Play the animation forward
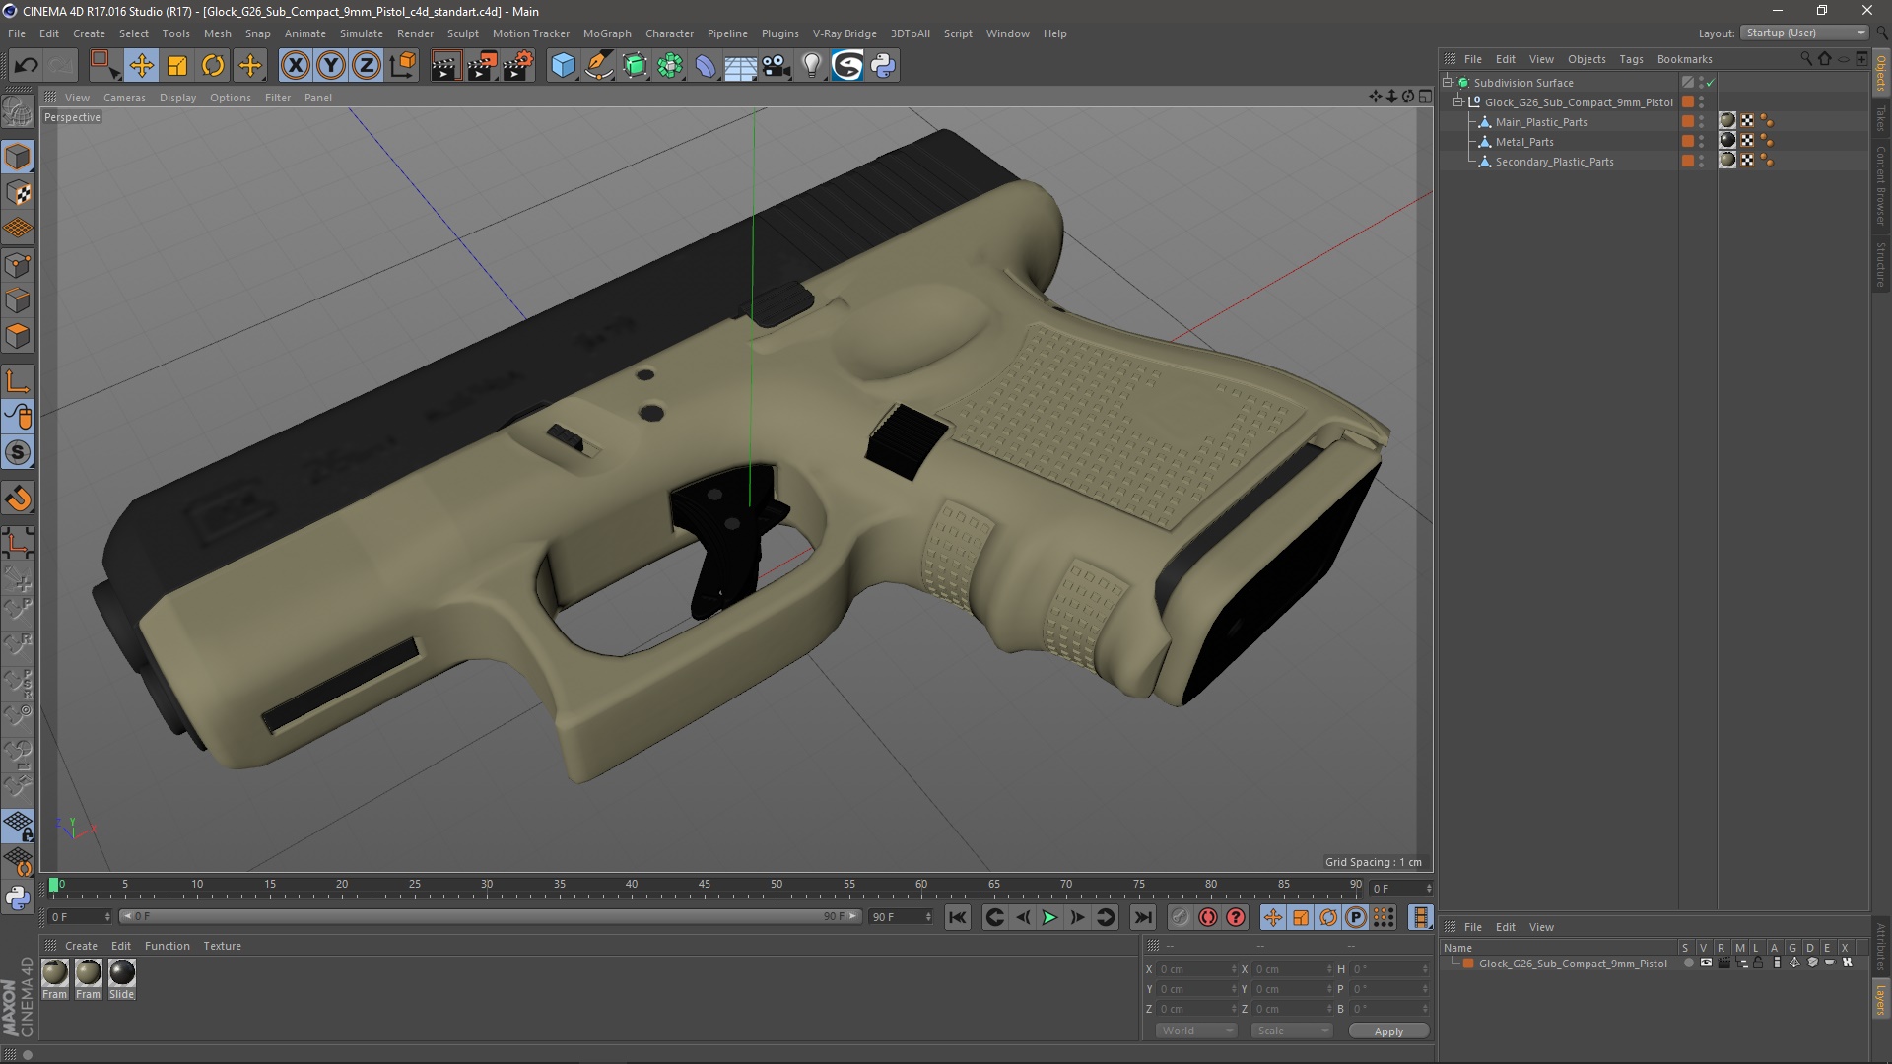This screenshot has width=1892, height=1064. 1050,917
